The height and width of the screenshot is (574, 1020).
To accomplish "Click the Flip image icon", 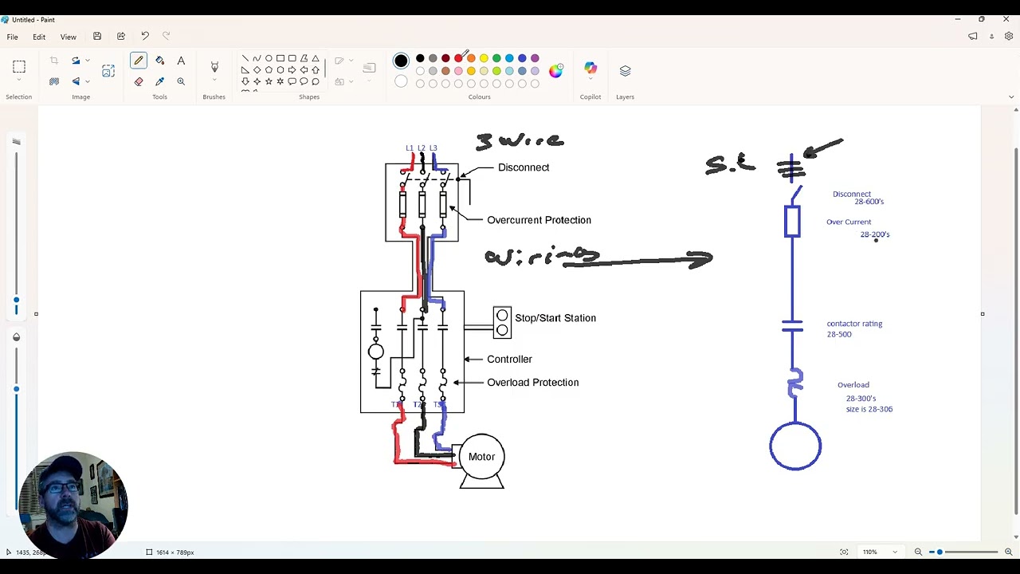I will [76, 81].
